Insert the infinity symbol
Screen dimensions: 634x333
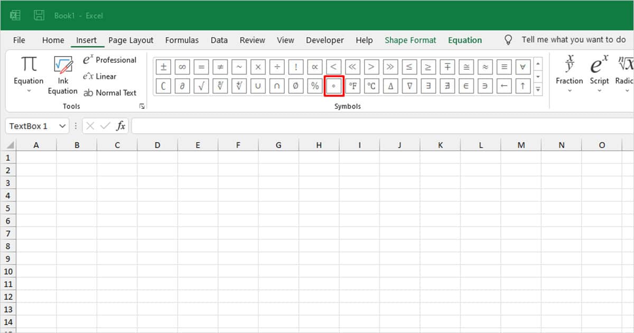[182, 67]
